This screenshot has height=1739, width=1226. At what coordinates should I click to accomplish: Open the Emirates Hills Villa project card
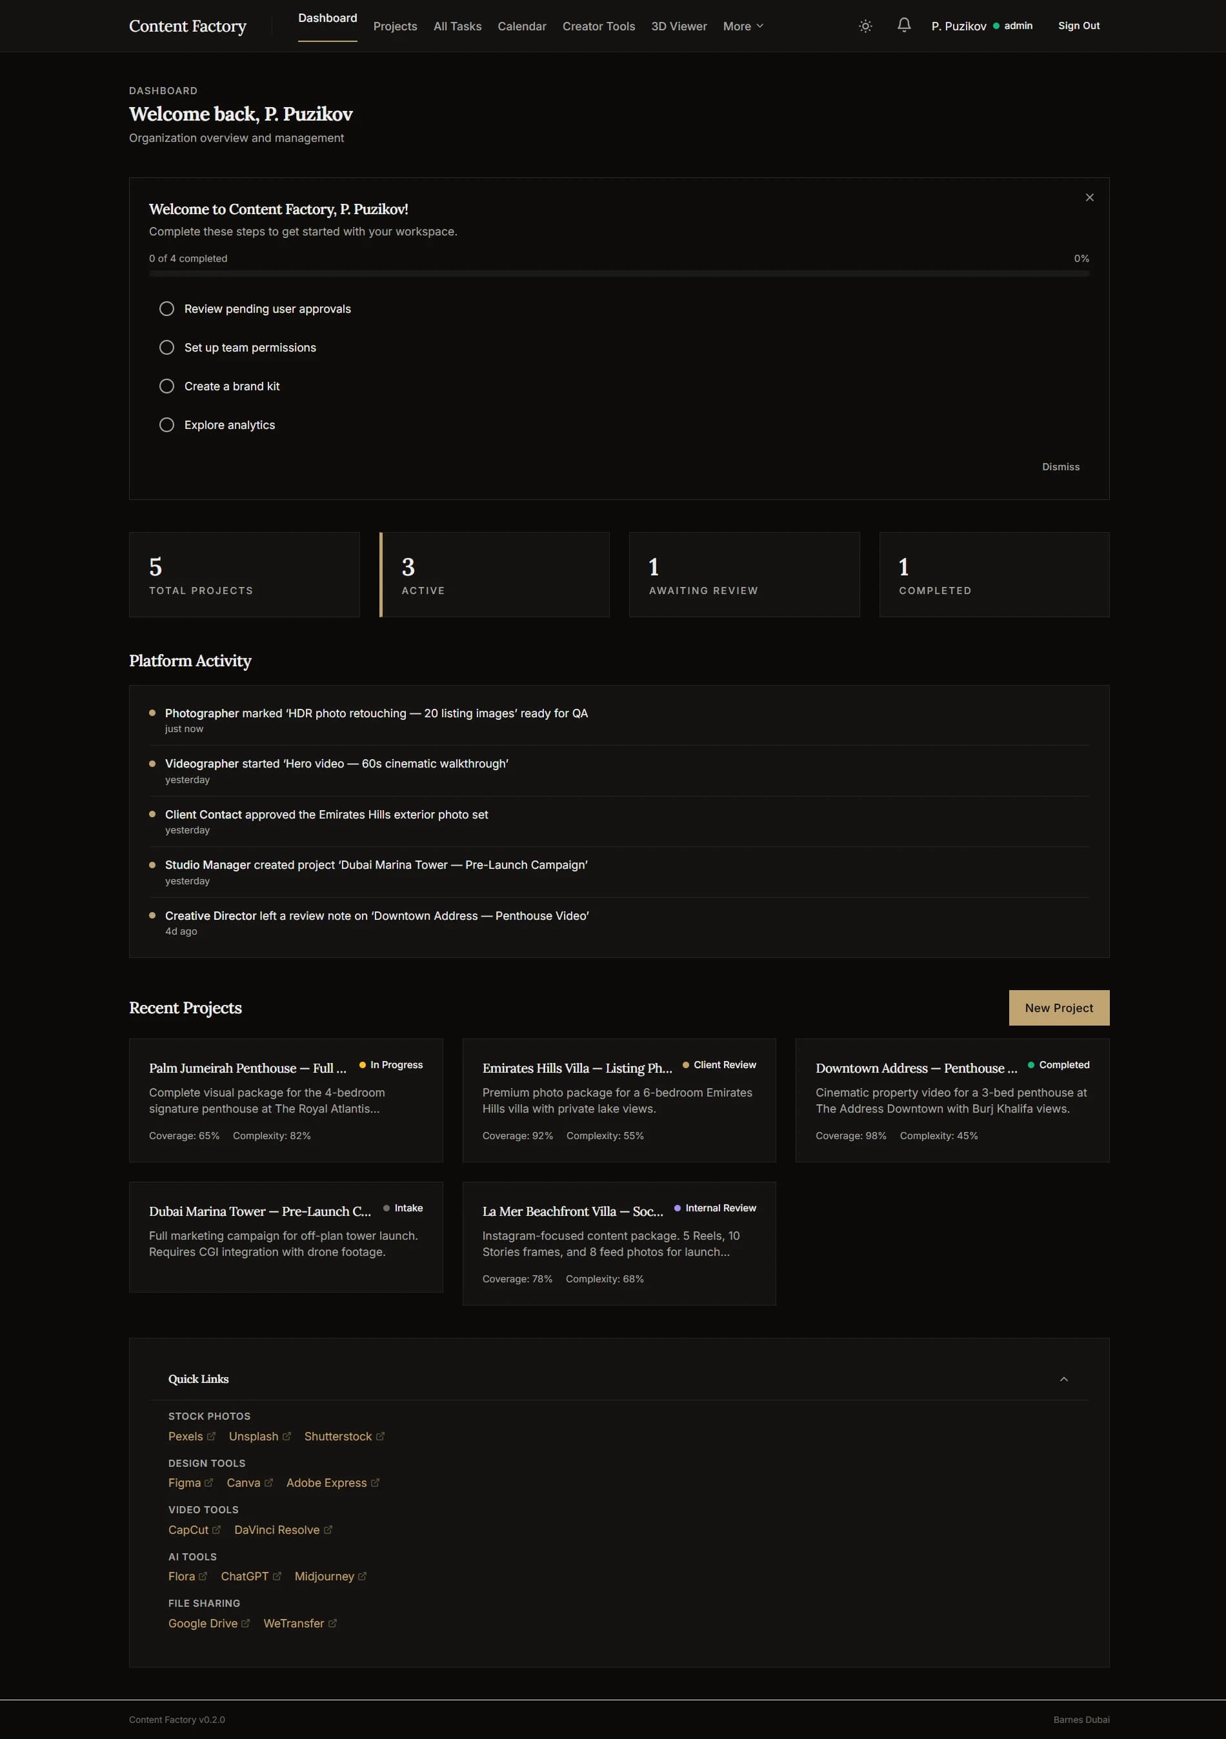pyautogui.click(x=619, y=1100)
